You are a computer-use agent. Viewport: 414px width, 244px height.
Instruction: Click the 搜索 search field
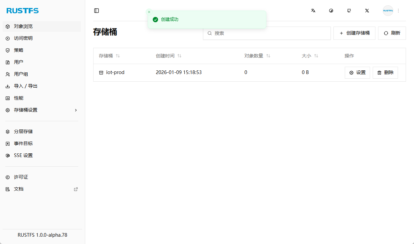coord(267,33)
